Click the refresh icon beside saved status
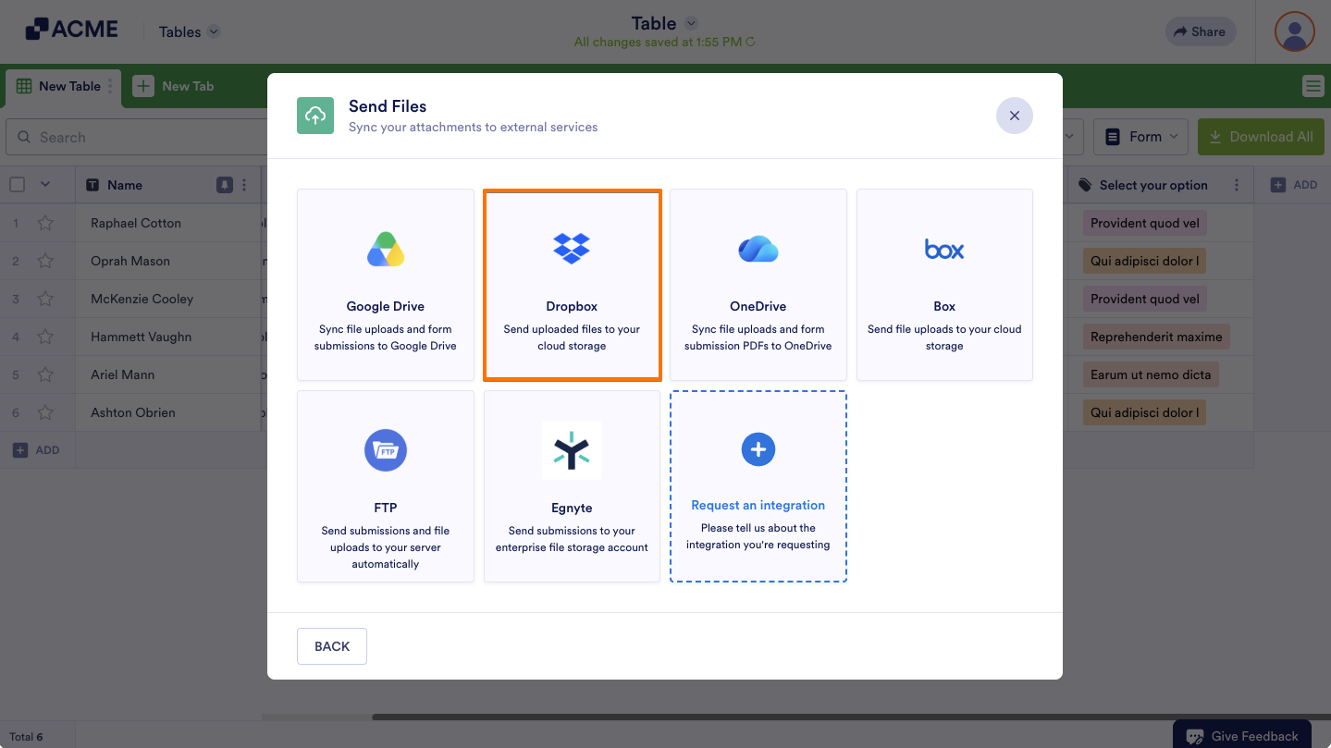Viewport: 1331px width, 748px height. (x=750, y=42)
